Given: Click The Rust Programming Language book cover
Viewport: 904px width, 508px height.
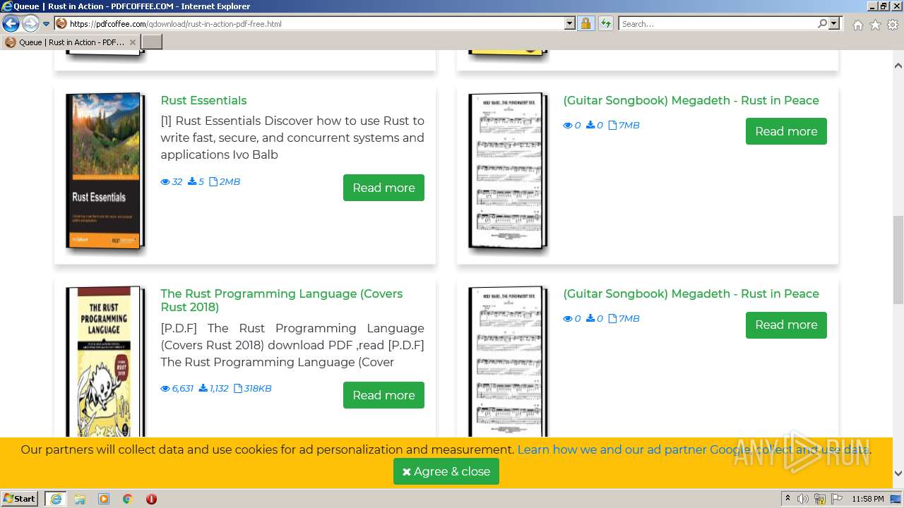Looking at the screenshot, I should click(x=105, y=360).
